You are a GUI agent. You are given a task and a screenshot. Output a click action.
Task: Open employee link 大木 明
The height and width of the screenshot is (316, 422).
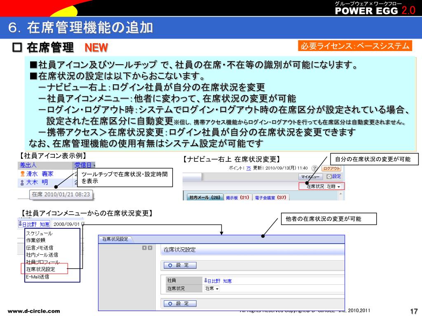[x=37, y=182]
